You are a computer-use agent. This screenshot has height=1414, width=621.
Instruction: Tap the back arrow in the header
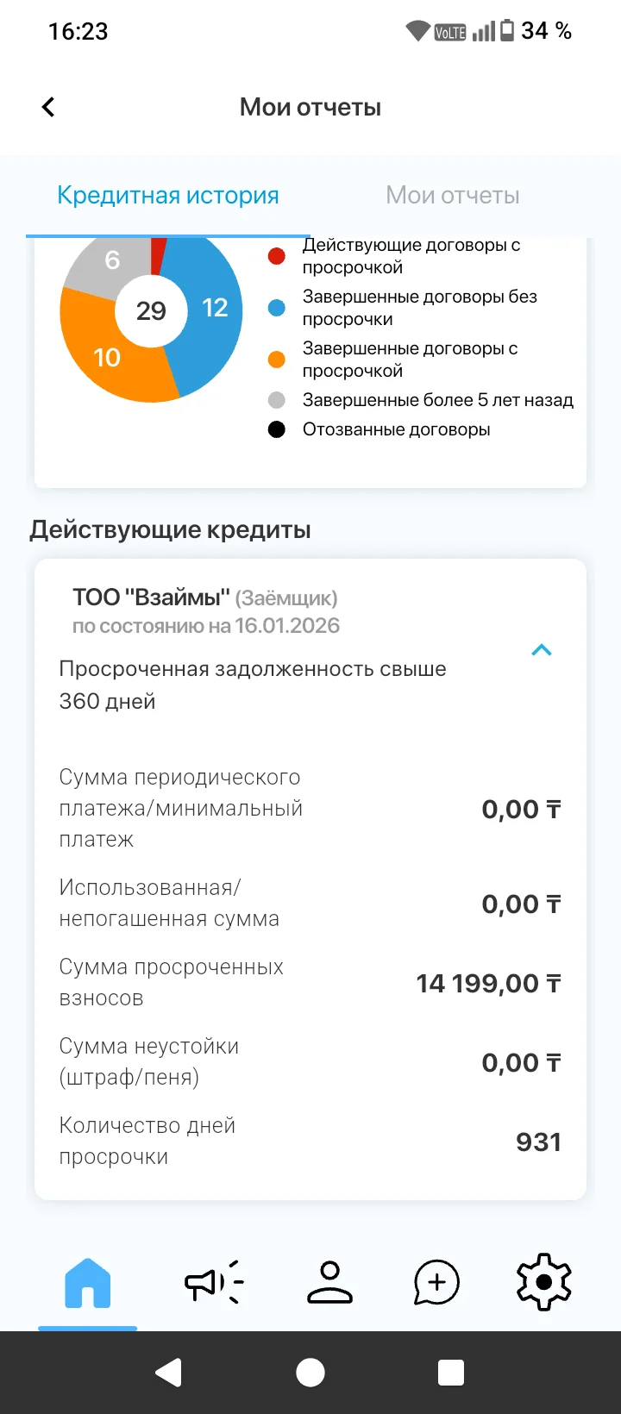tap(48, 107)
